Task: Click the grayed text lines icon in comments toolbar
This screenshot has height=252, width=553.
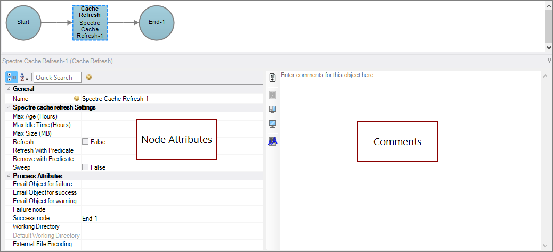Action: tap(272, 95)
